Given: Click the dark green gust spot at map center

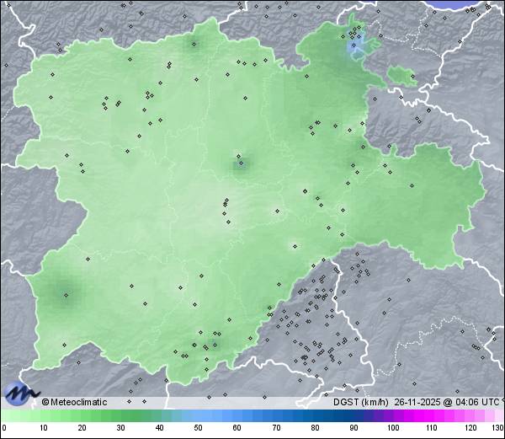Looking at the screenshot, I should (240, 163).
